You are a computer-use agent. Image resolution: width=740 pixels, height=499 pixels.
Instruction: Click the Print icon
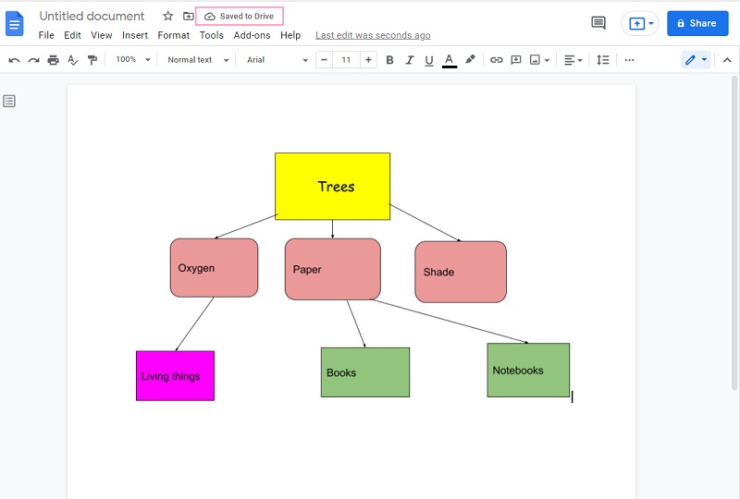click(x=54, y=60)
